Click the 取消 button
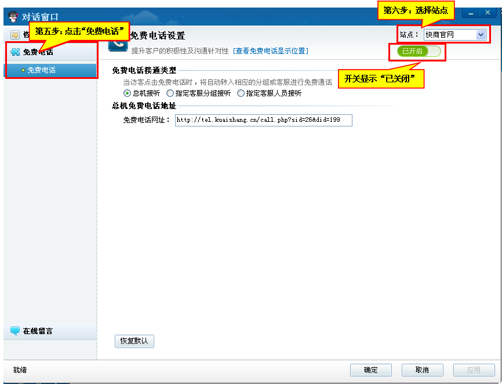 422,370
